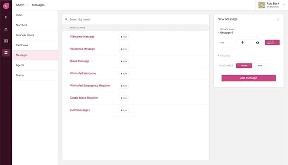
Task: Open the card icon in left sidebar
Action: point(6,41)
